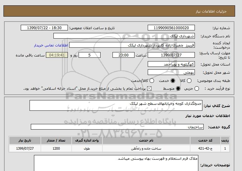Image resolution: width=242 pixels, height=171 pixels.
Task: Click the service name cell ساخت جاده و راه‌آهن
Action: click(146, 148)
